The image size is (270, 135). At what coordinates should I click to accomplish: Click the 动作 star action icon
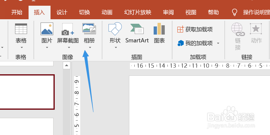tap(256, 29)
